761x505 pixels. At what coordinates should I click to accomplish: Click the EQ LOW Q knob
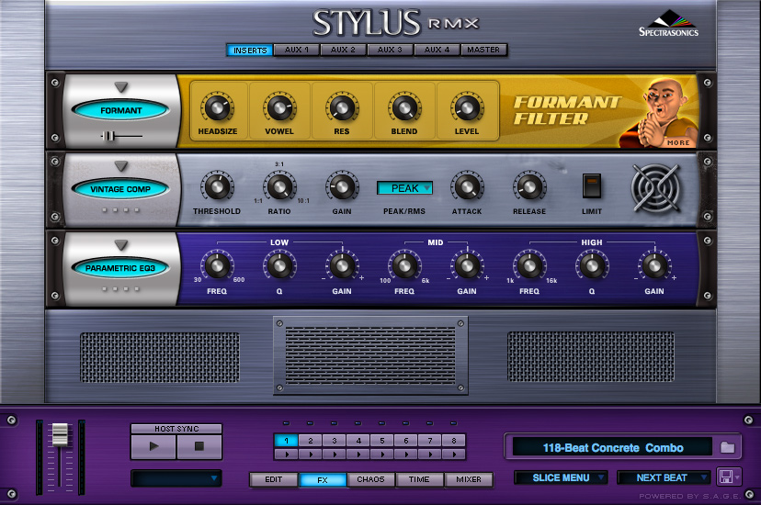(x=279, y=265)
